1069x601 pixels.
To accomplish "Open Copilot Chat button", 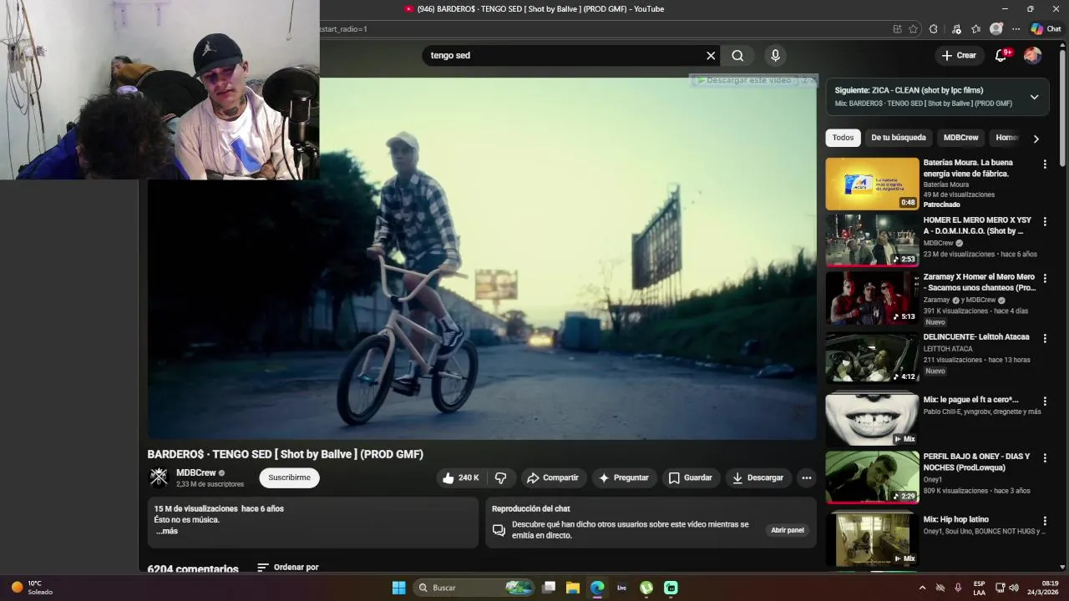I will tap(1046, 29).
